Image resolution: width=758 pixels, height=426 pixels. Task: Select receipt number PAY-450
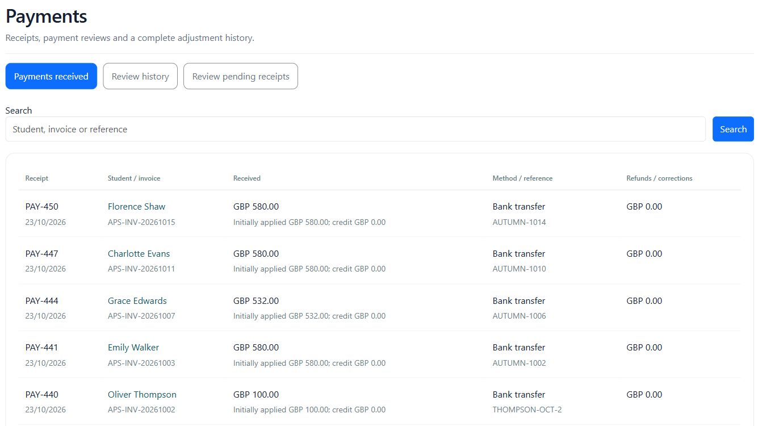(42, 207)
